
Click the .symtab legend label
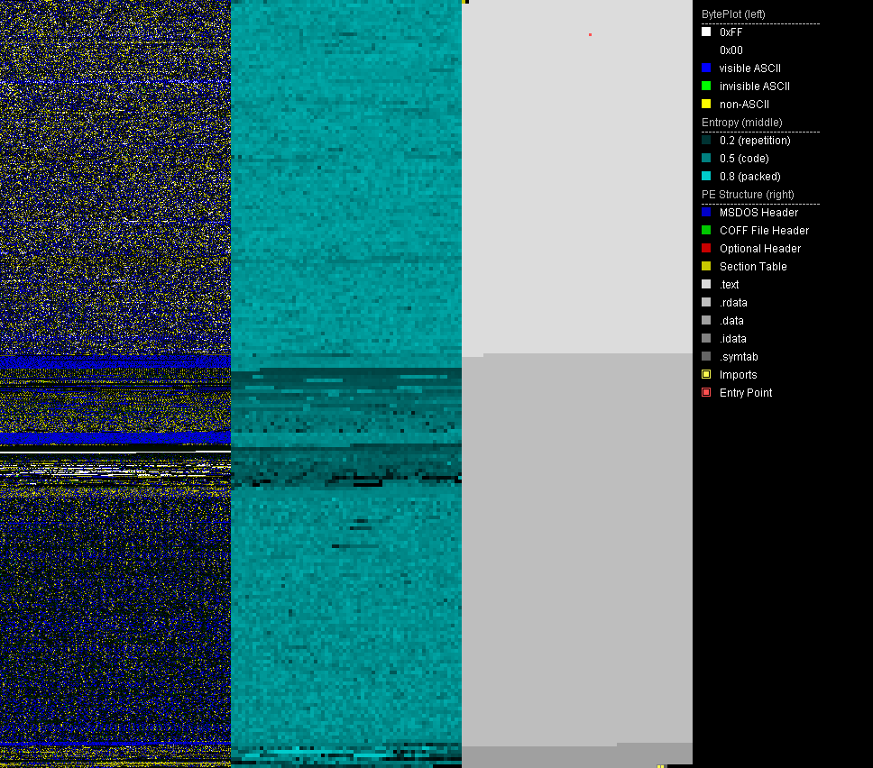tap(739, 357)
